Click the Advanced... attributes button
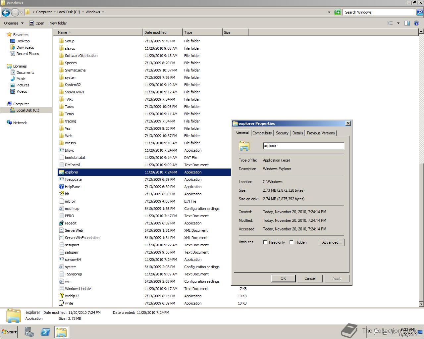 point(332,242)
